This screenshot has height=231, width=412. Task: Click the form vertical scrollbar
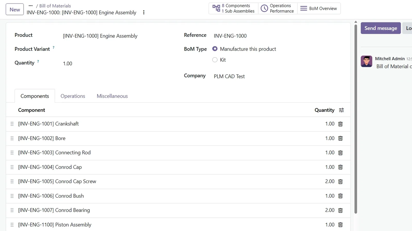click(x=356, y=119)
